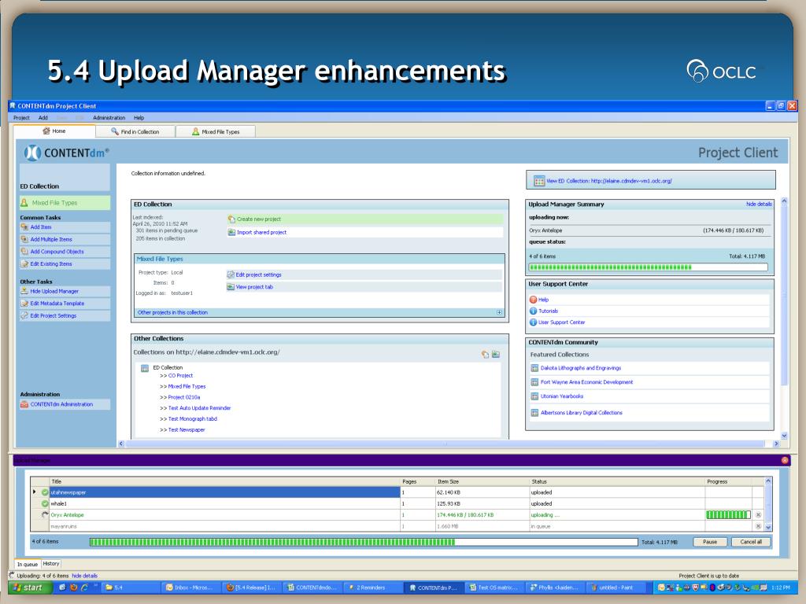Switch to the Home tab

(x=54, y=131)
